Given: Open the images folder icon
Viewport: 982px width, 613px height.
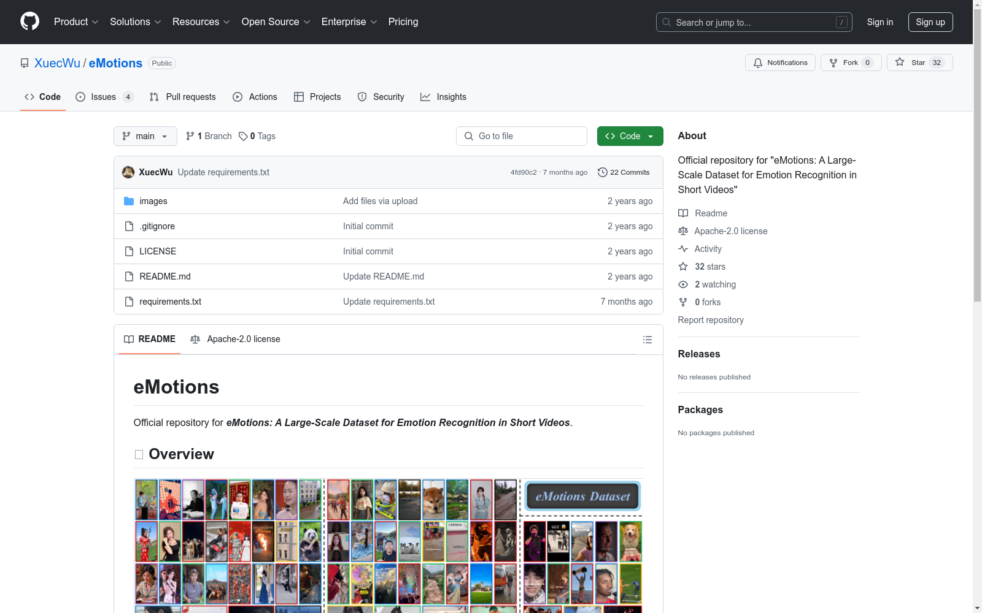Looking at the screenshot, I should 130,201.
